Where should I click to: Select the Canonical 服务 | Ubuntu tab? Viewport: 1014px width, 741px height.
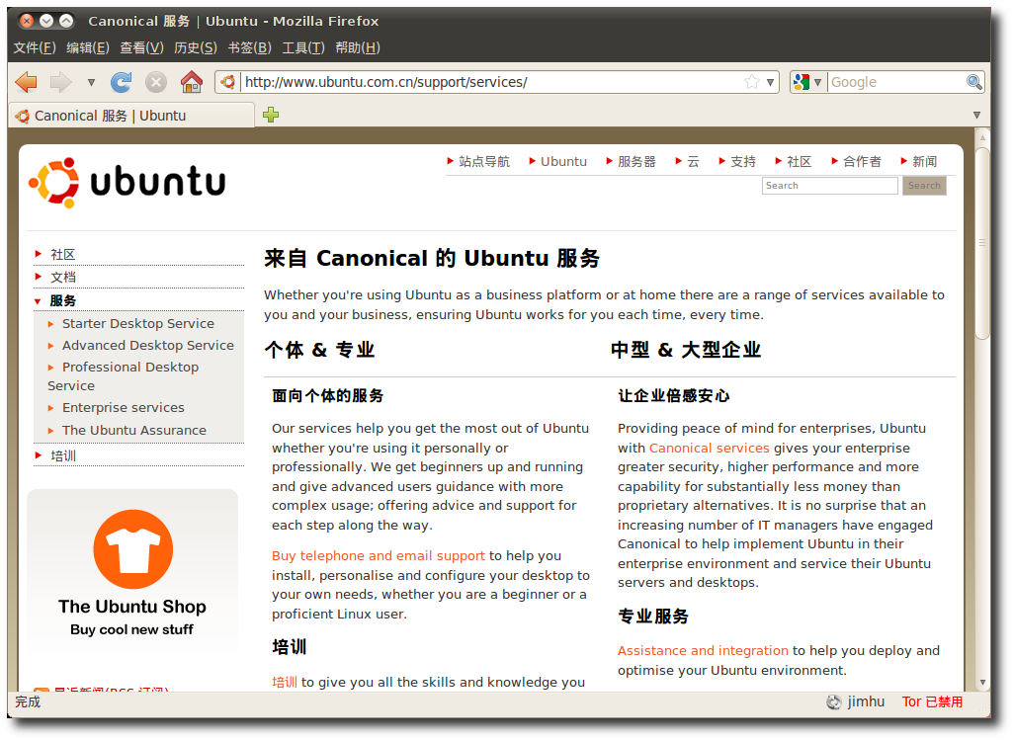[131, 116]
